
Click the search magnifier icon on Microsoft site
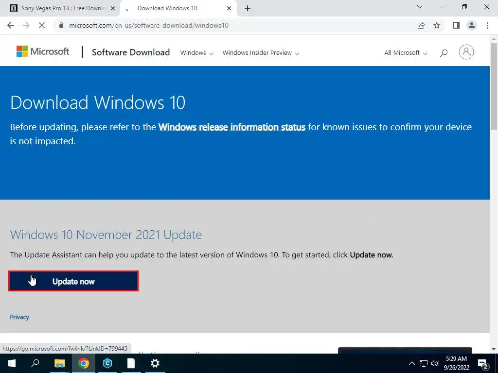444,53
